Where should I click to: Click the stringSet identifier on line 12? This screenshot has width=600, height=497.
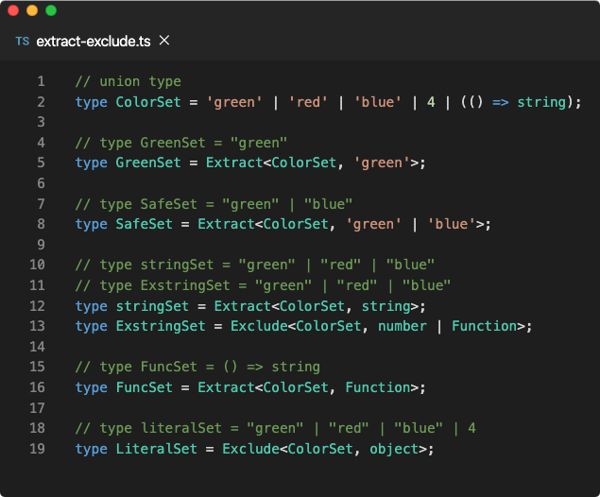[x=152, y=306]
